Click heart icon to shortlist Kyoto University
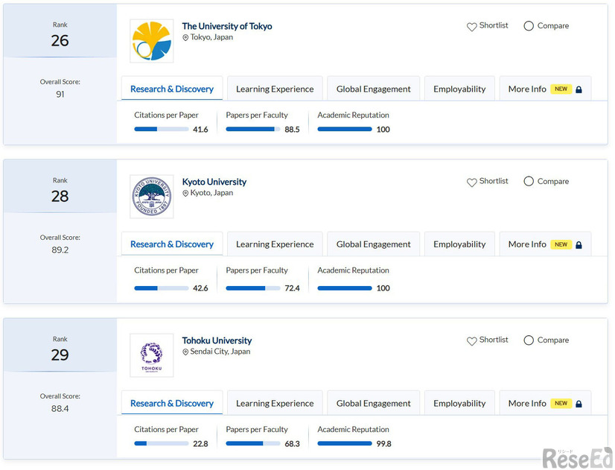Viewport: 615px width, 470px height. (x=471, y=182)
